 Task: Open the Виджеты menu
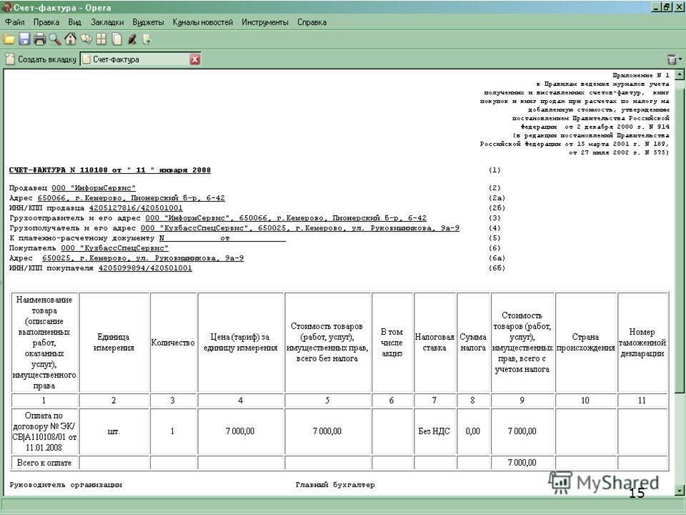coord(149,22)
